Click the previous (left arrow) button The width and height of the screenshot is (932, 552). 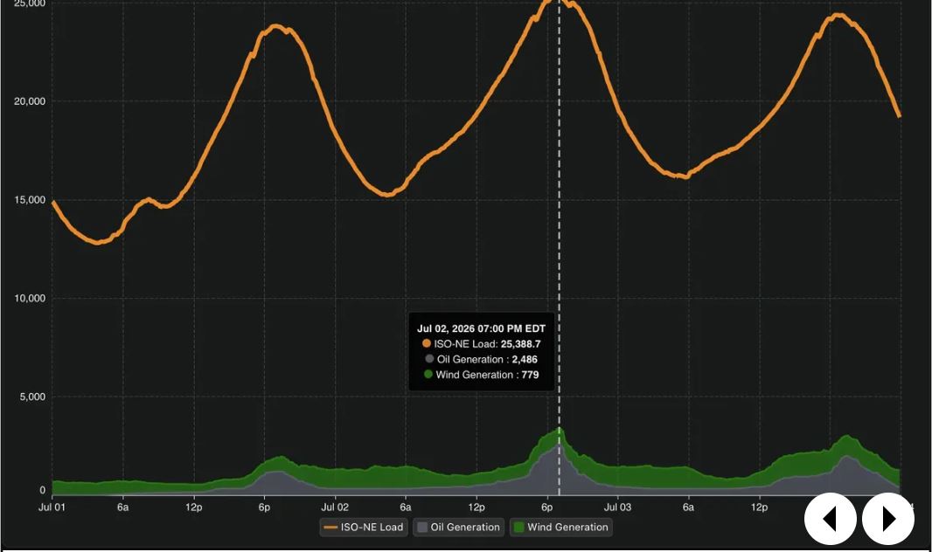pos(830,519)
